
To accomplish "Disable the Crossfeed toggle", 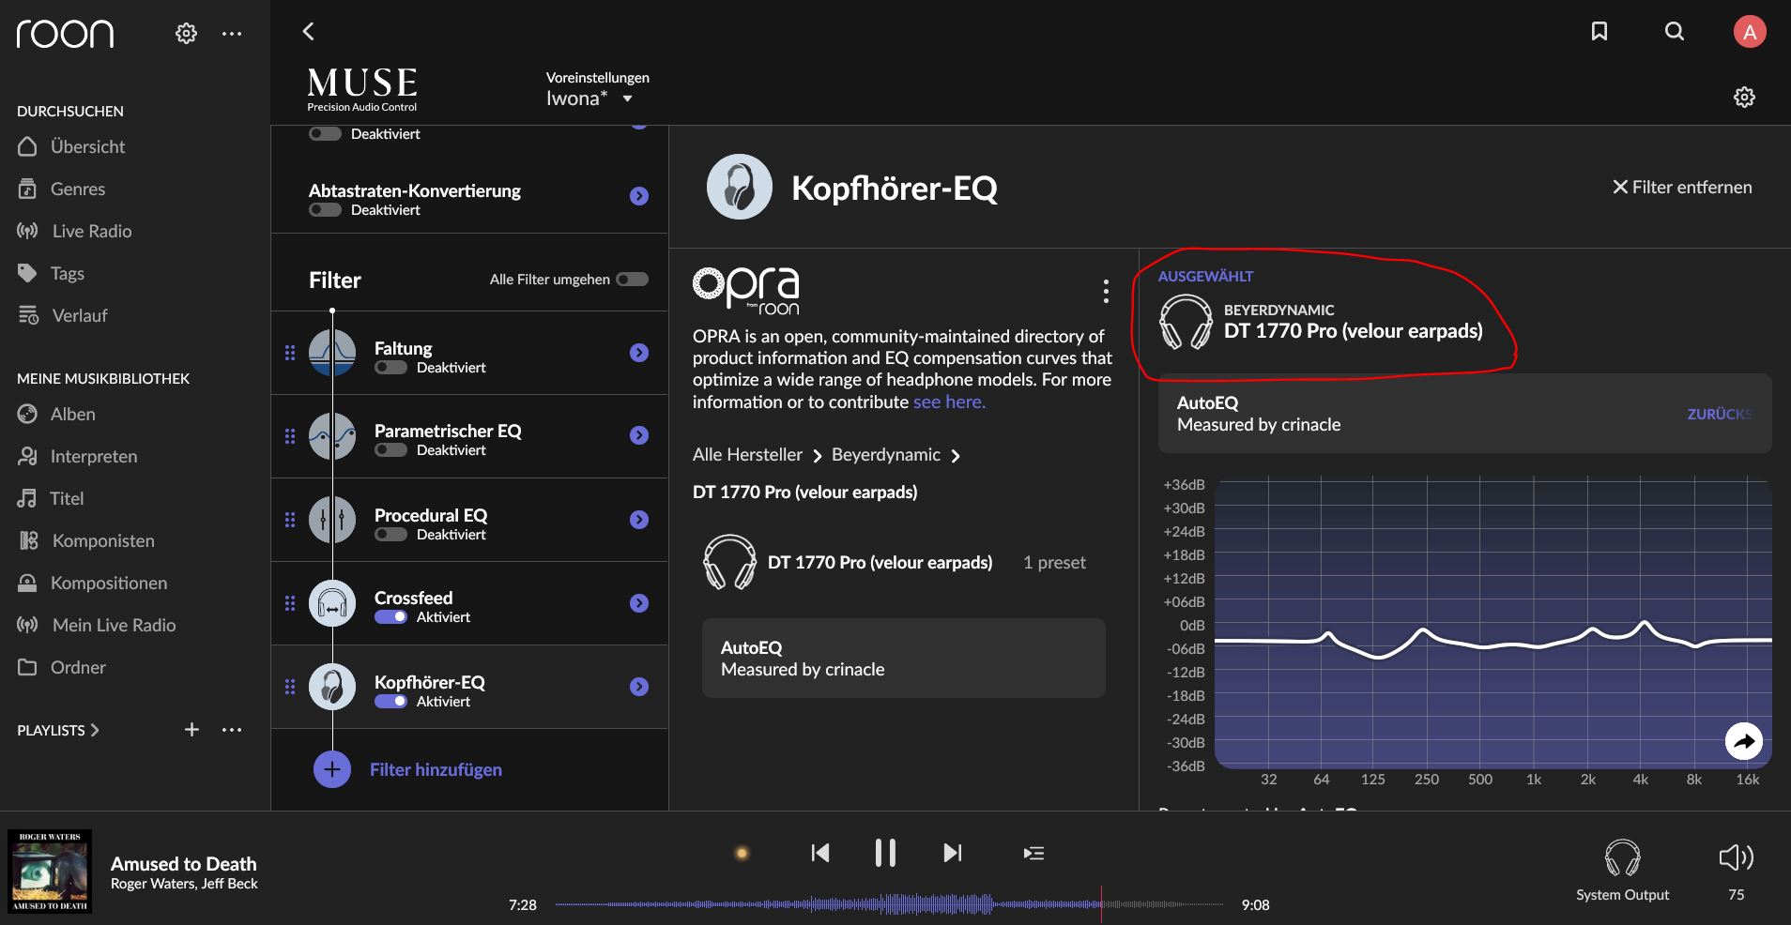I will tap(390, 617).
